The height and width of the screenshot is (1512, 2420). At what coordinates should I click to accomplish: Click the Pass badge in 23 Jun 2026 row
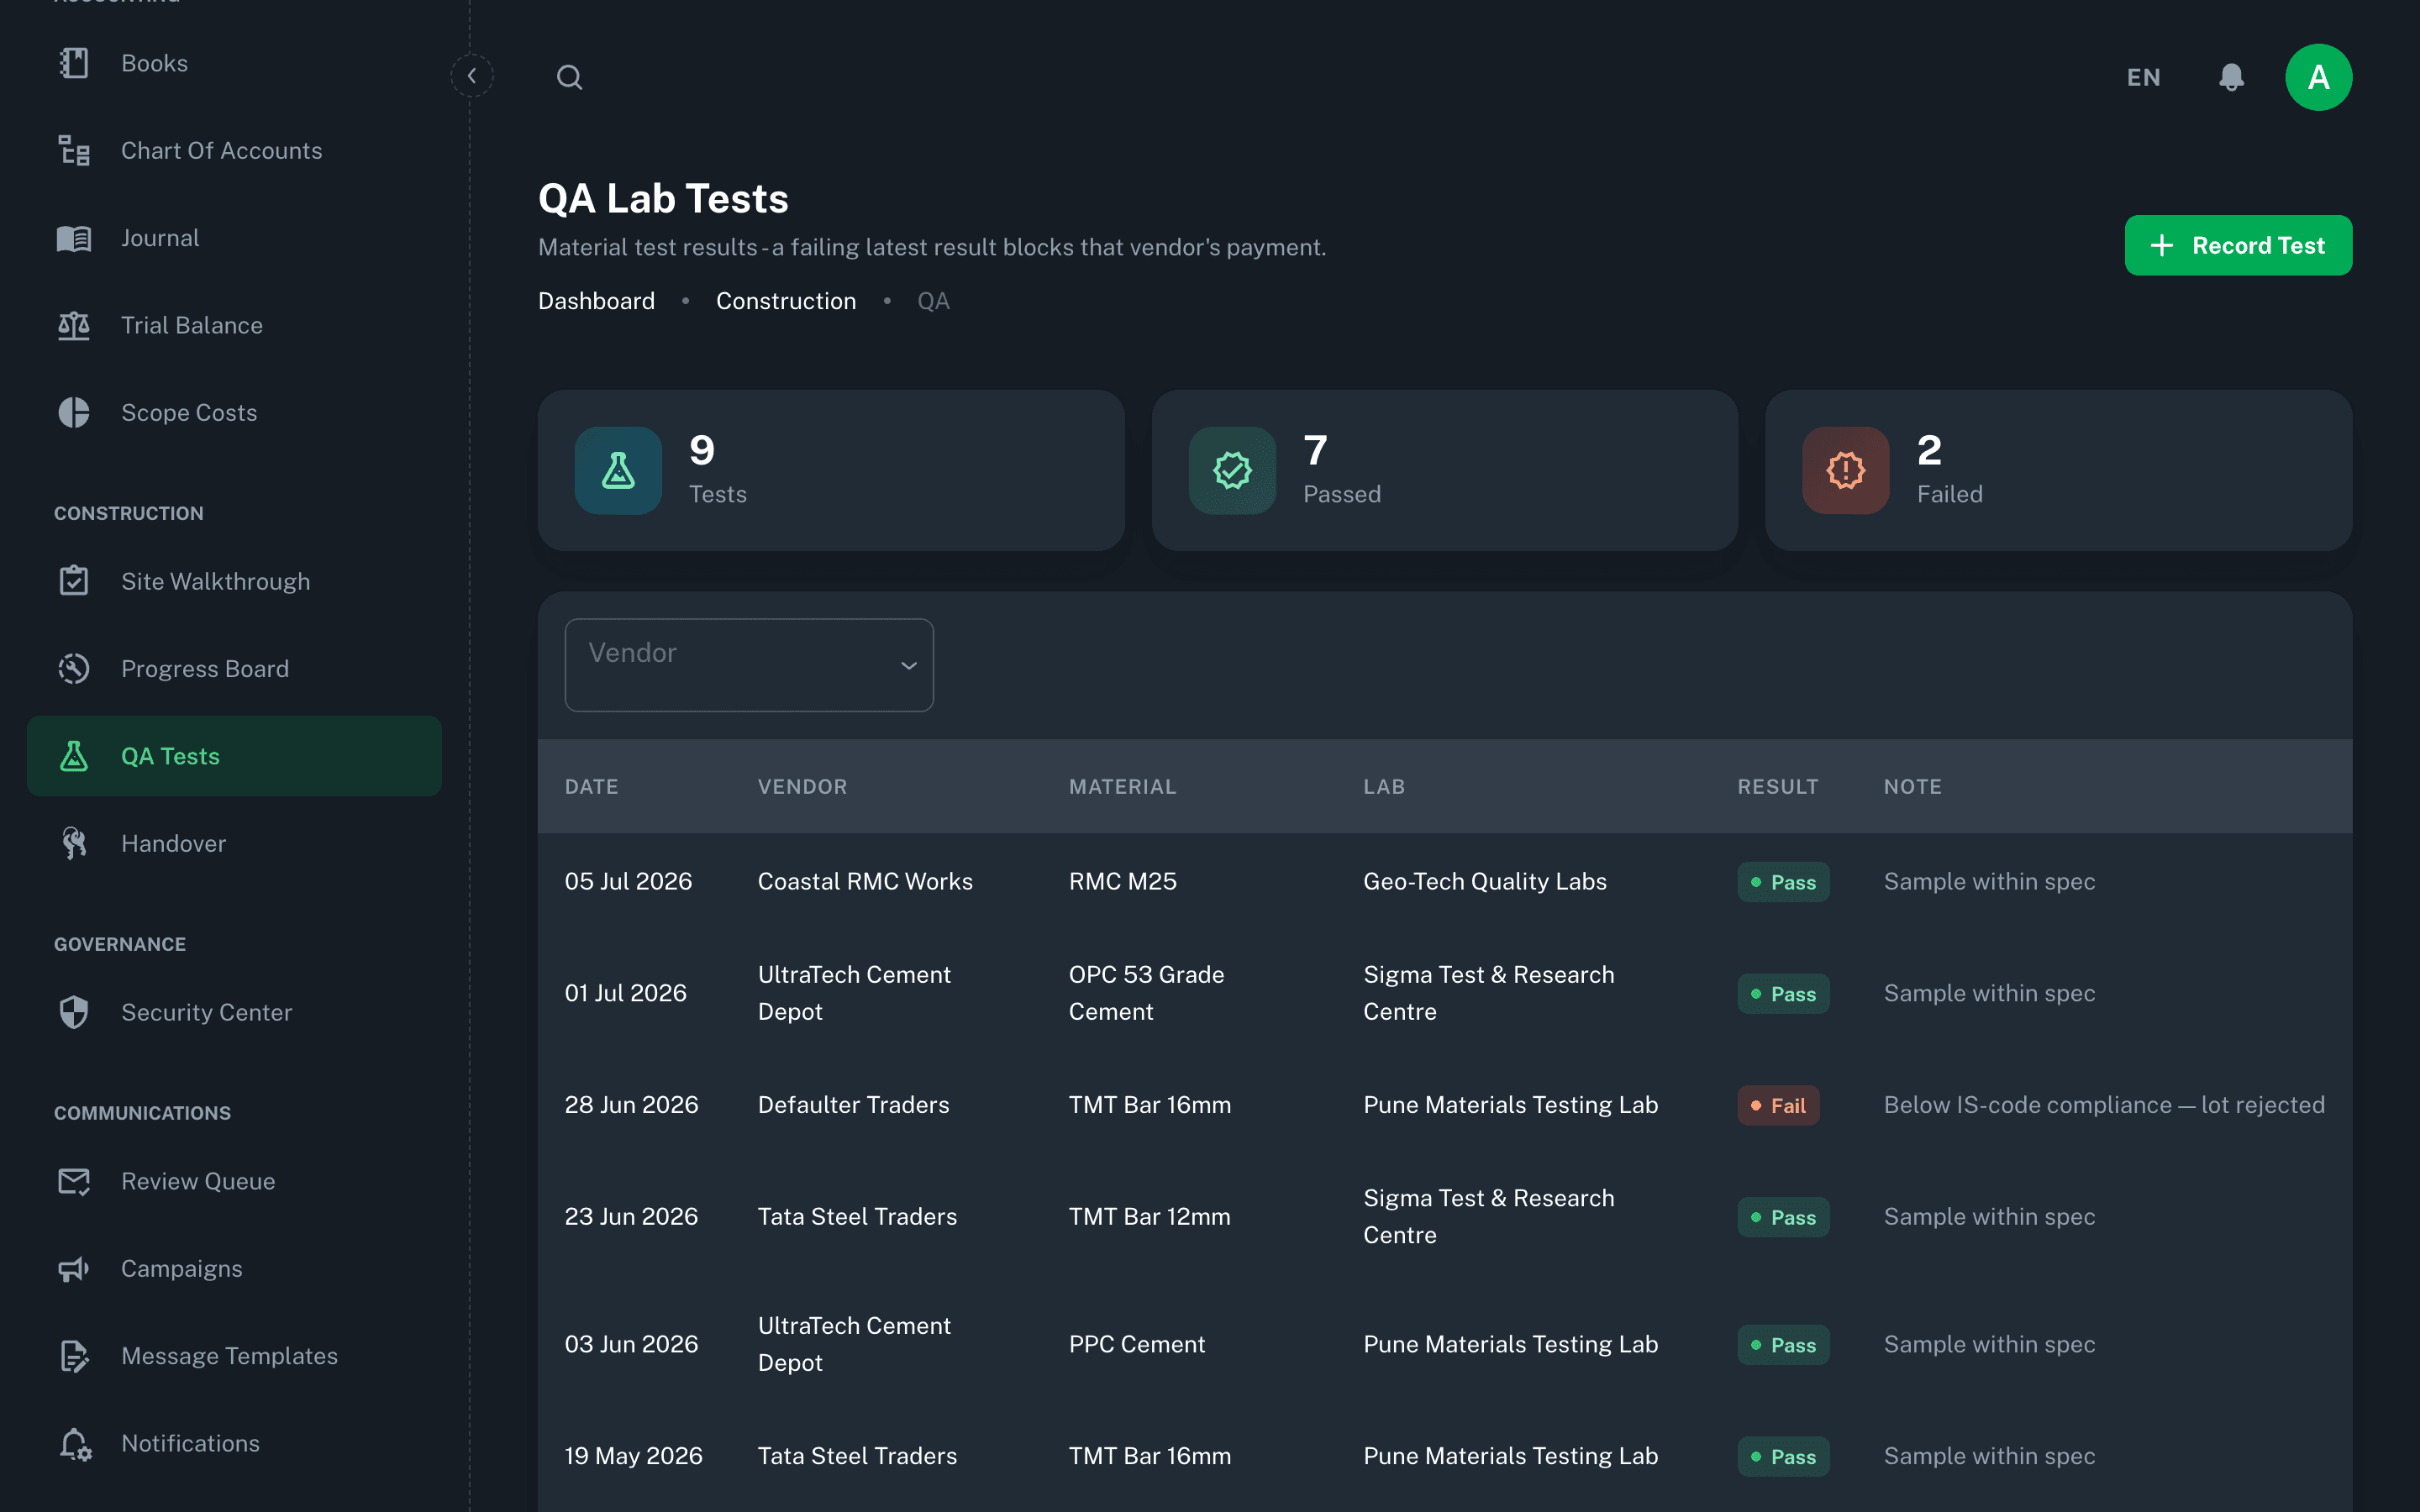tap(1783, 1217)
